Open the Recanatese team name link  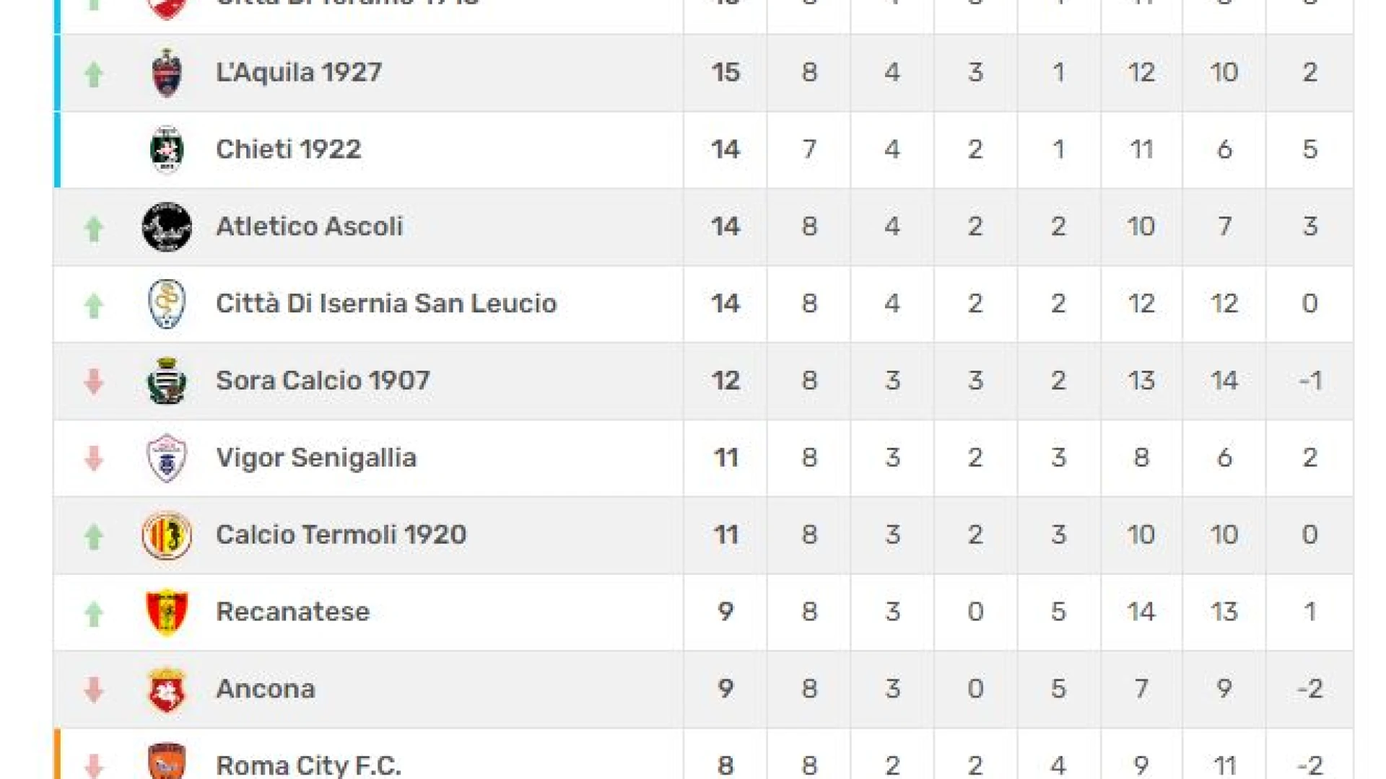click(x=292, y=612)
